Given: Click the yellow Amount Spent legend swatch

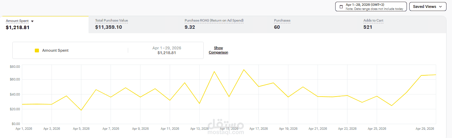Looking at the screenshot, I should pos(37,50).
